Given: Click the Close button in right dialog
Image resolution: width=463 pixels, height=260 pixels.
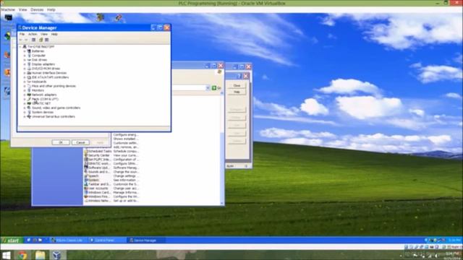Looking at the screenshot, I should [237, 85].
